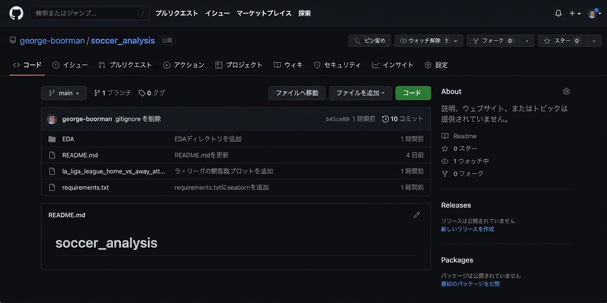
Task: Click the la_liga_league file icon
Action: [x=52, y=171]
